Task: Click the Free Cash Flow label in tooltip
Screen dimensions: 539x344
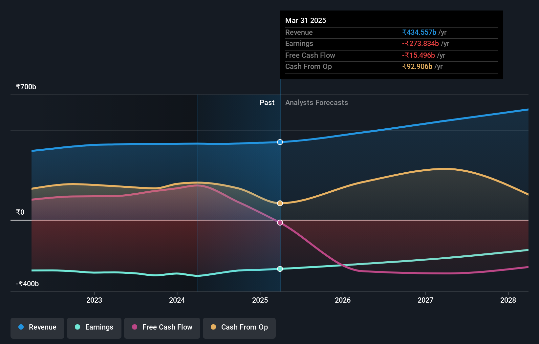Action: 310,55
